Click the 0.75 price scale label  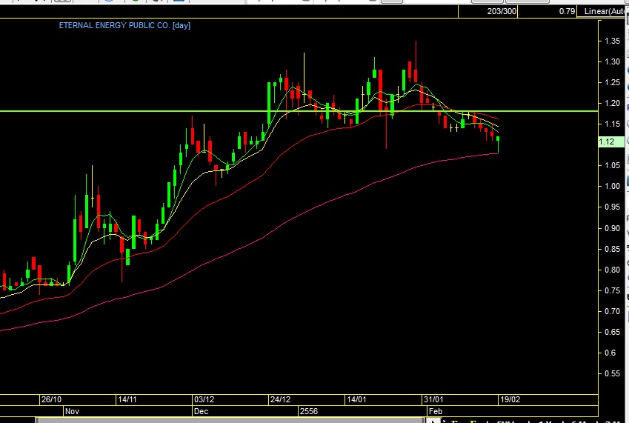612,290
